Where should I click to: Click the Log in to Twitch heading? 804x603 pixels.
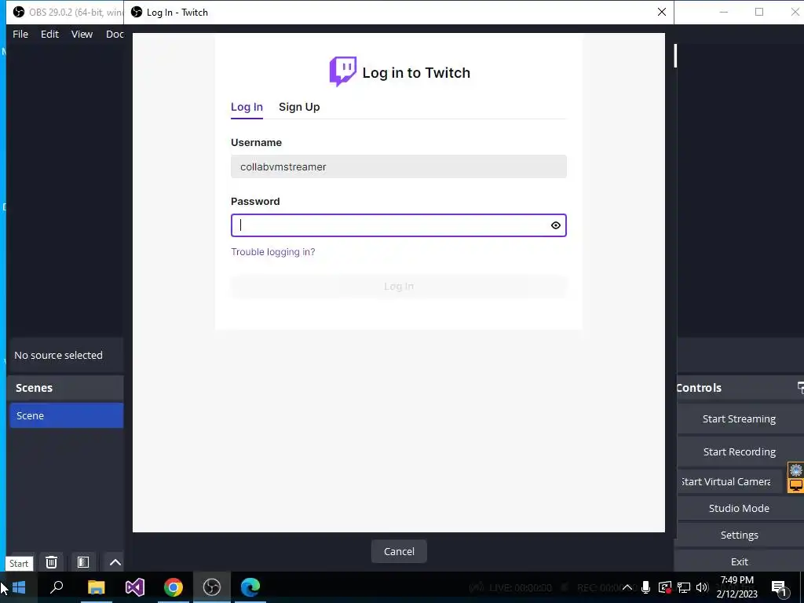(416, 72)
